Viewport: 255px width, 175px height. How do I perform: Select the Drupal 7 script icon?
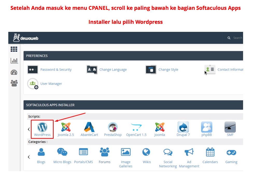pos(183,127)
